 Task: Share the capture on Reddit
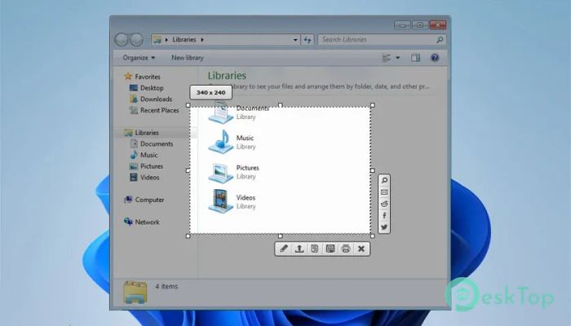click(x=384, y=204)
